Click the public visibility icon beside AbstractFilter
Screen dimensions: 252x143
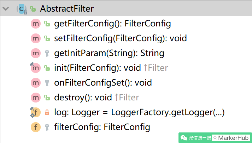pyautogui.click(x=33, y=9)
